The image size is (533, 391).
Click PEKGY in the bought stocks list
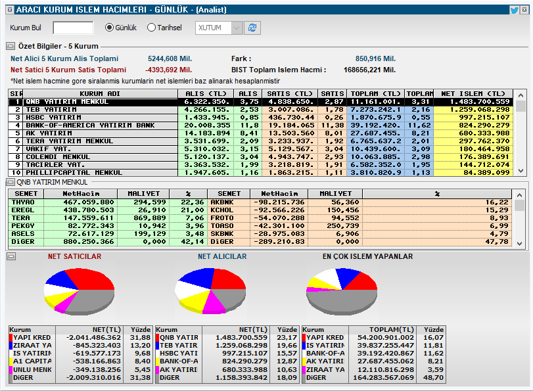tap(23, 226)
